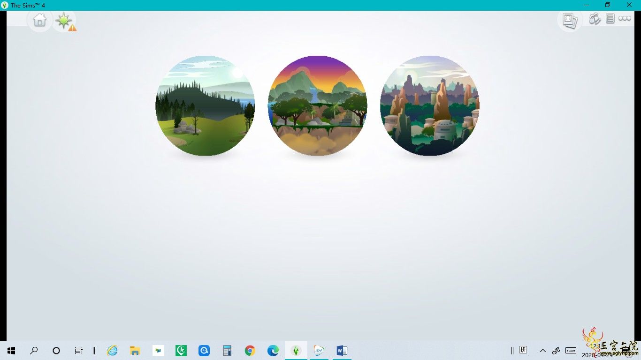Viewport: 641px width, 360px height.
Task: Launch Internet Explorer from the taskbar
Action: click(x=112, y=351)
